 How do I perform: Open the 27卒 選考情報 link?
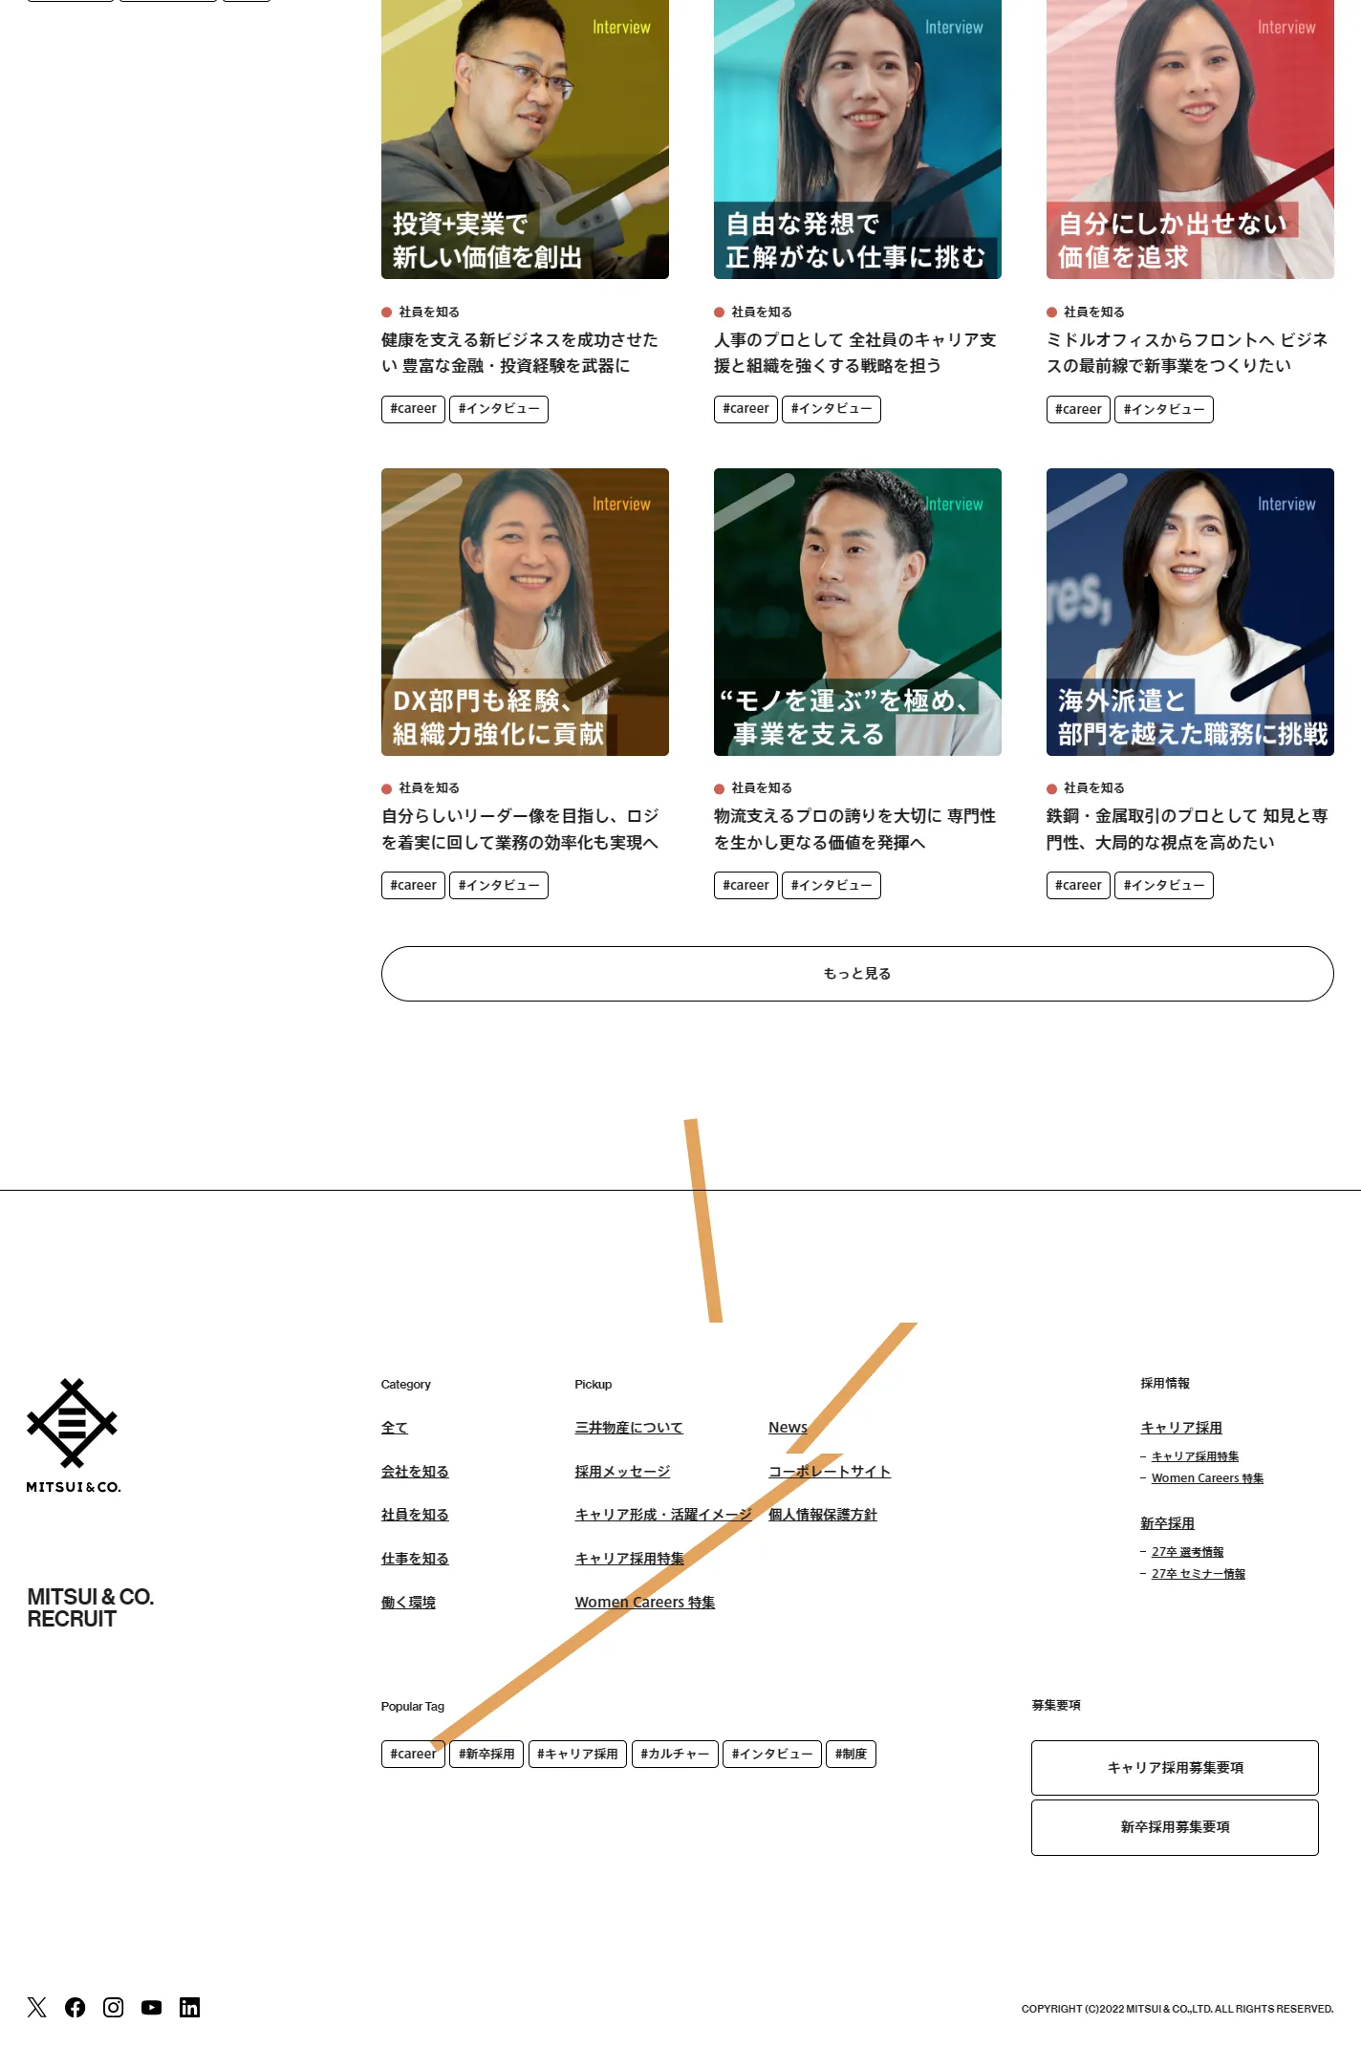(1187, 1552)
